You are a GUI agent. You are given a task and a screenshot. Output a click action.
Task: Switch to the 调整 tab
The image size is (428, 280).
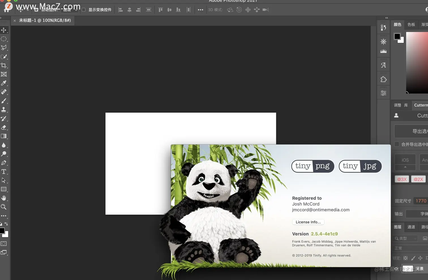tap(397, 105)
